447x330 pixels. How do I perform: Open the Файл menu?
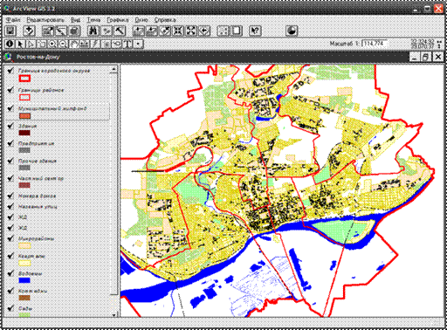(13, 20)
